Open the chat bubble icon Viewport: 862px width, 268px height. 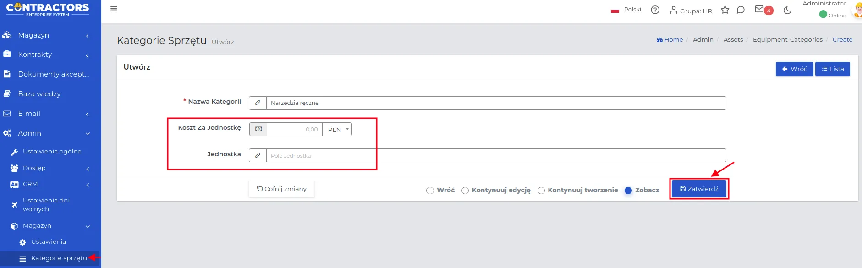coord(741,10)
